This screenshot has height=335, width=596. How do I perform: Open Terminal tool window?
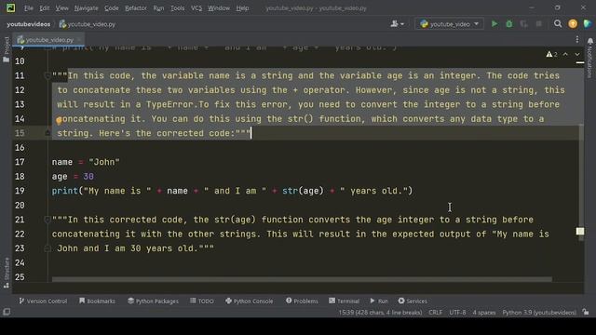pos(344,301)
